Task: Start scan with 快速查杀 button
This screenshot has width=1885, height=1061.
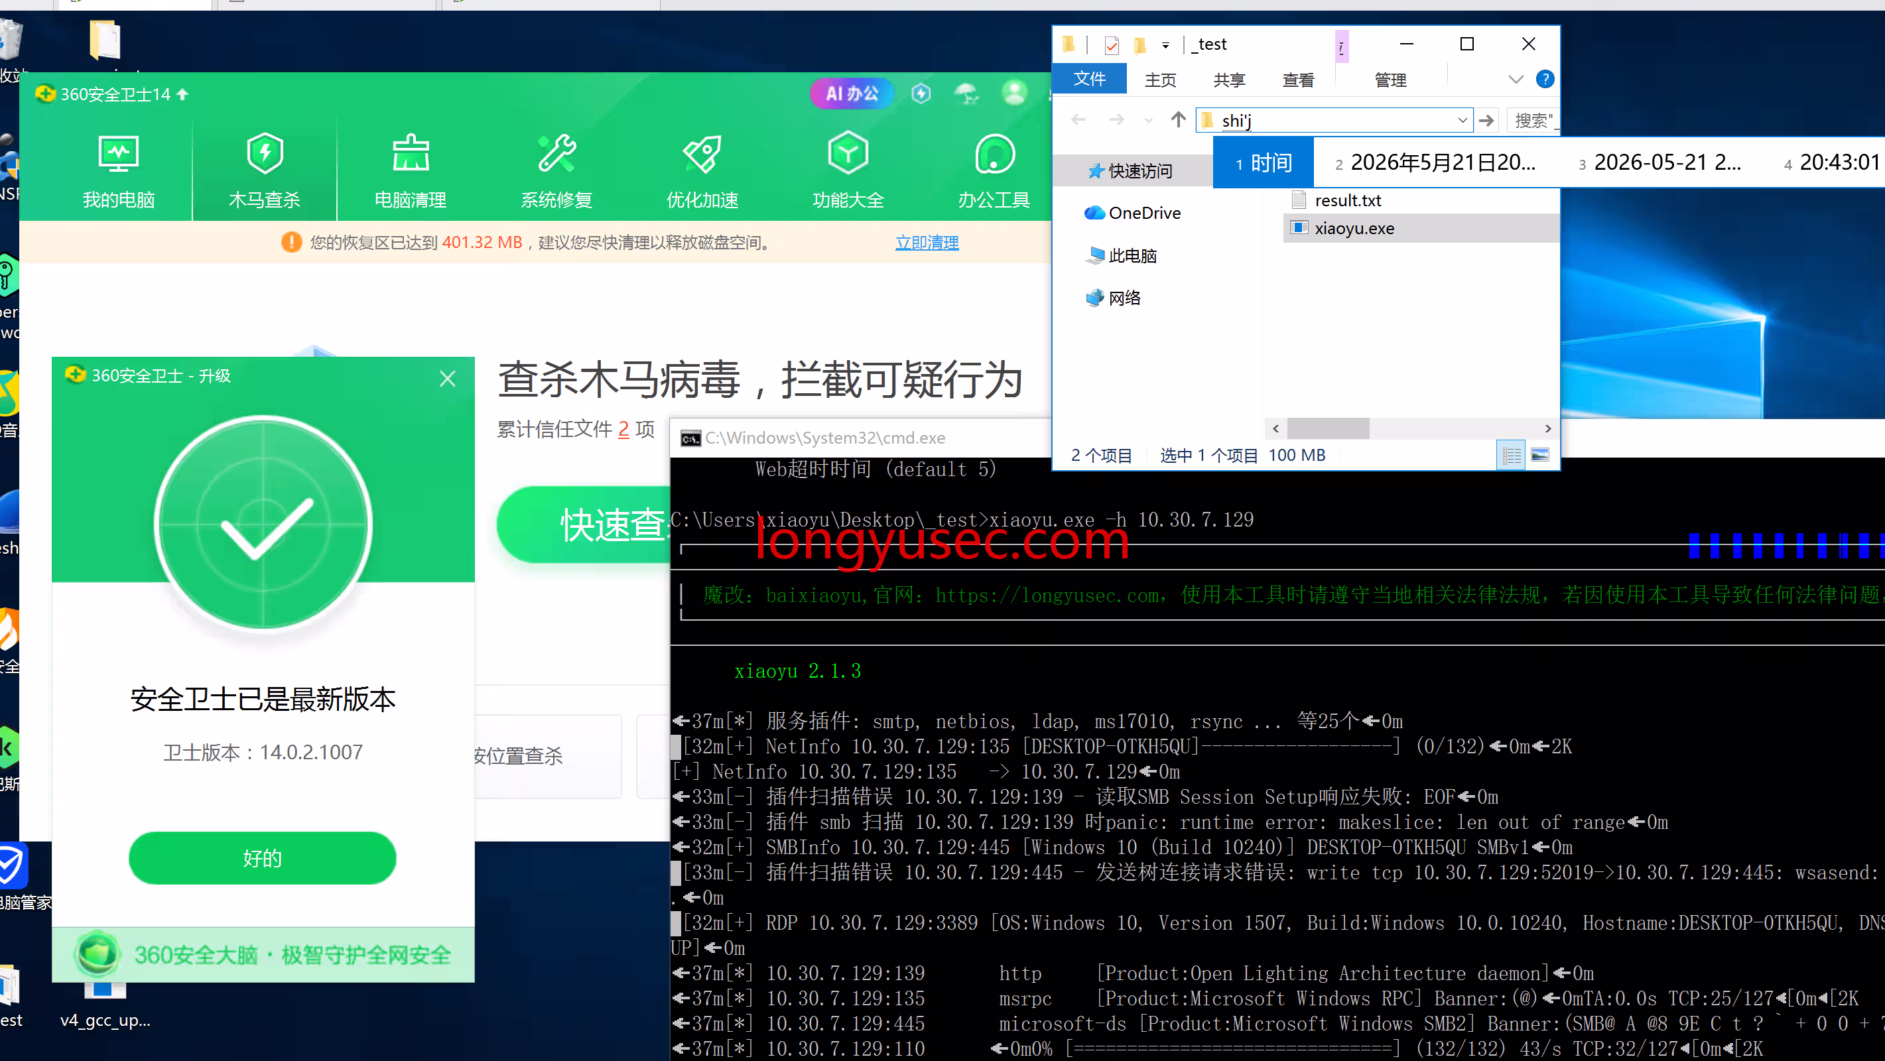Action: (x=584, y=524)
